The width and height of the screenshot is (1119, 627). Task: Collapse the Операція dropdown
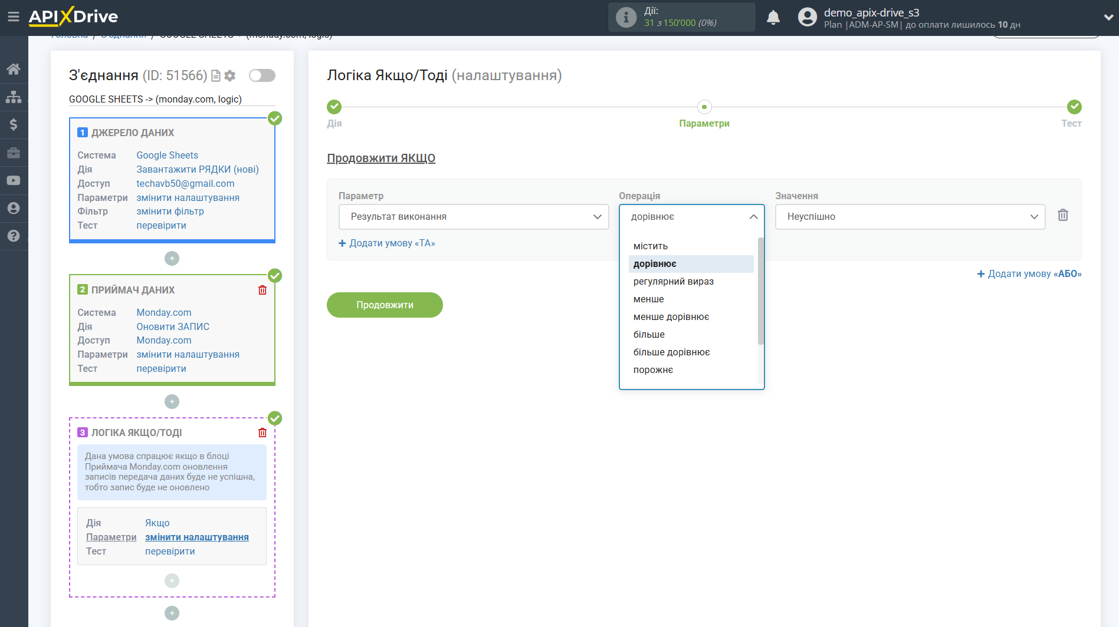coord(691,217)
